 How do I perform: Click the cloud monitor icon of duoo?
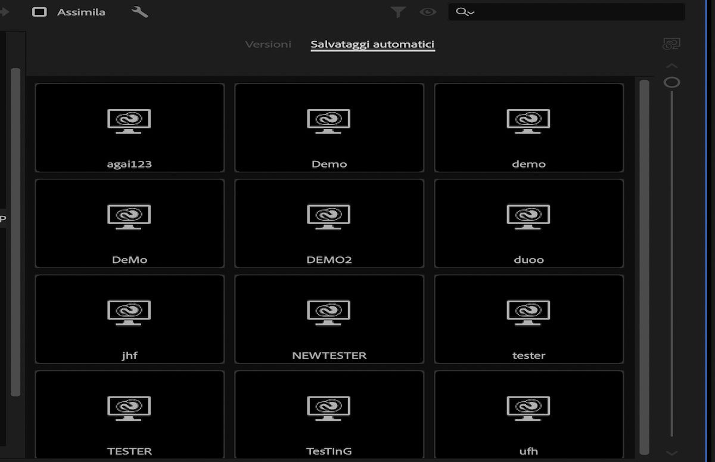(529, 217)
